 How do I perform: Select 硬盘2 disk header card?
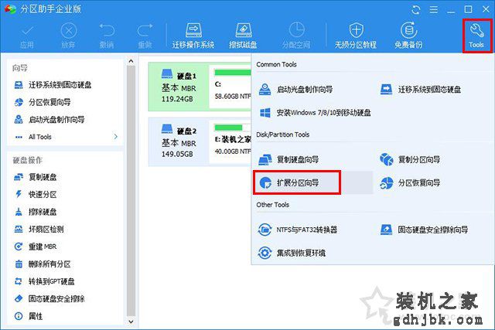(179, 141)
